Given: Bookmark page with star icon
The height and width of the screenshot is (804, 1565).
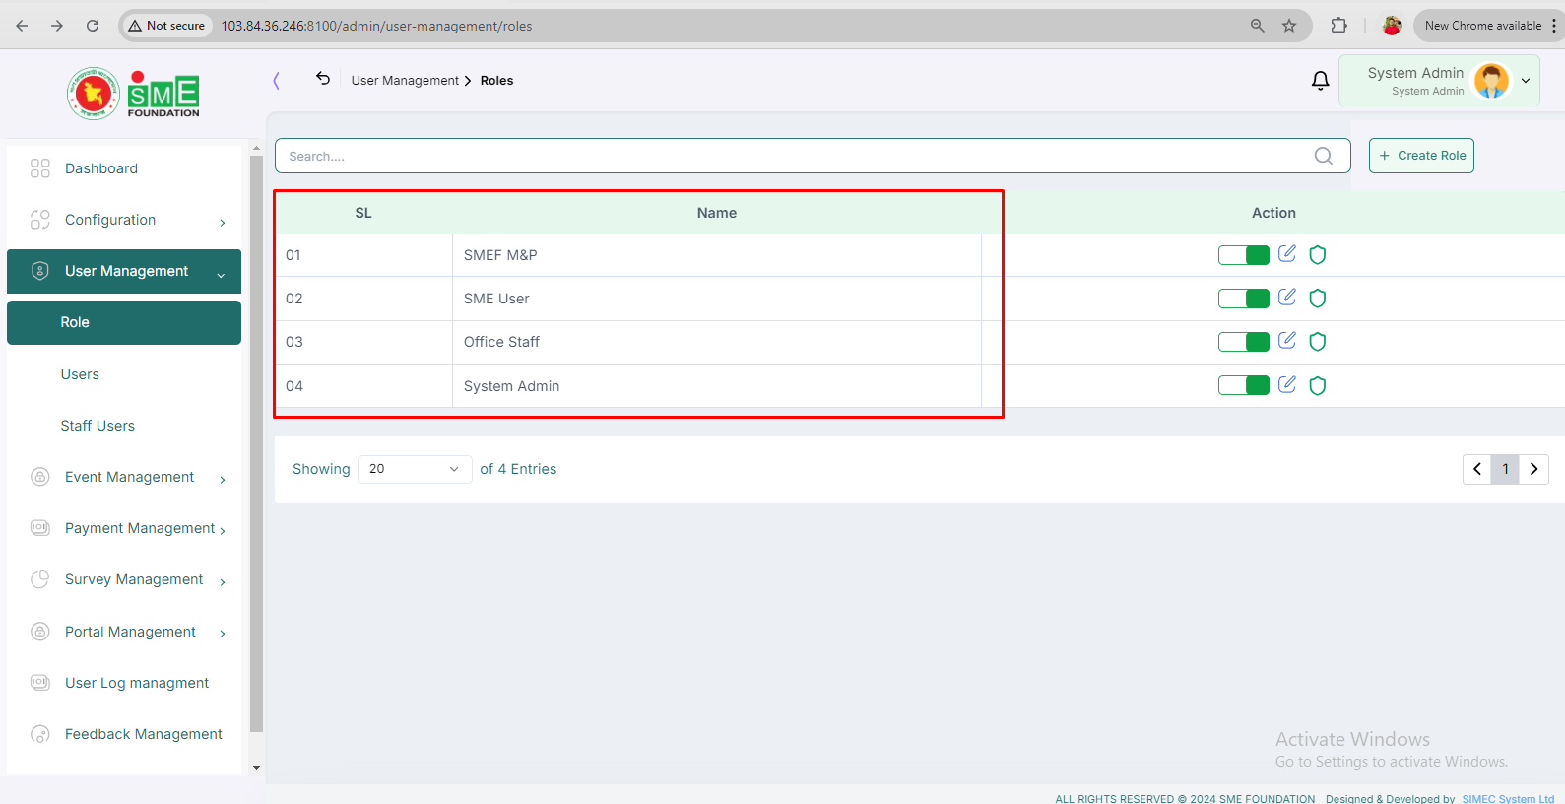Looking at the screenshot, I should pos(1289,26).
